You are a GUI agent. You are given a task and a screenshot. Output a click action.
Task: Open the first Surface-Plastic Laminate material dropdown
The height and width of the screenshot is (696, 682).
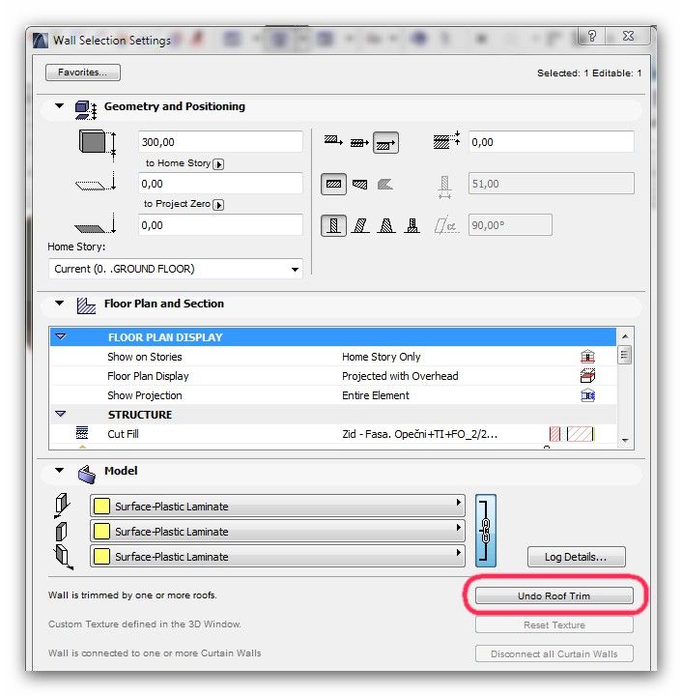277,506
